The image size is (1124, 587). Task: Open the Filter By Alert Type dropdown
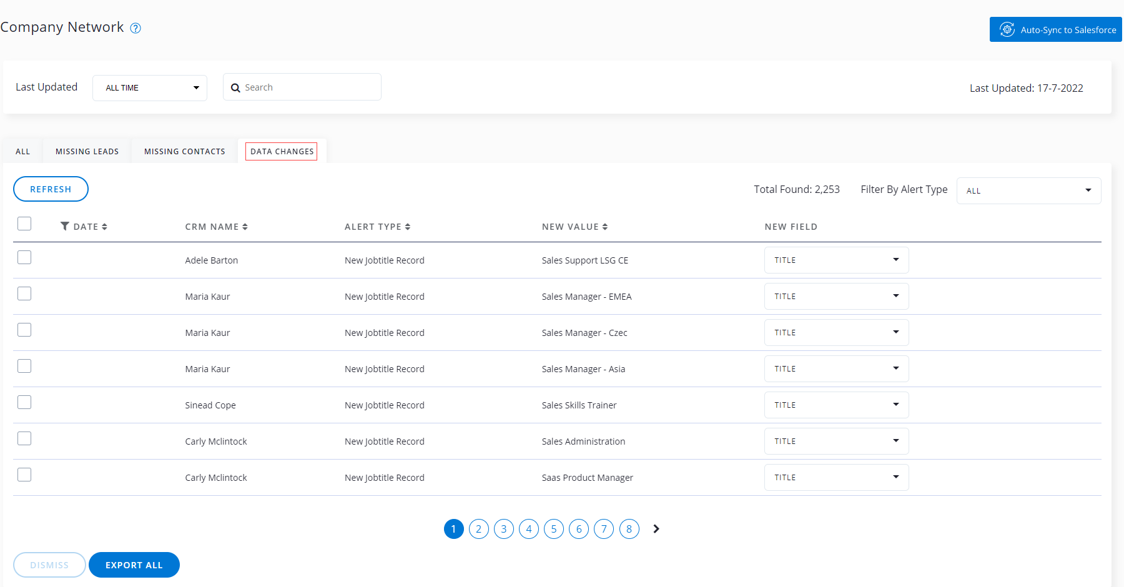coord(1028,190)
